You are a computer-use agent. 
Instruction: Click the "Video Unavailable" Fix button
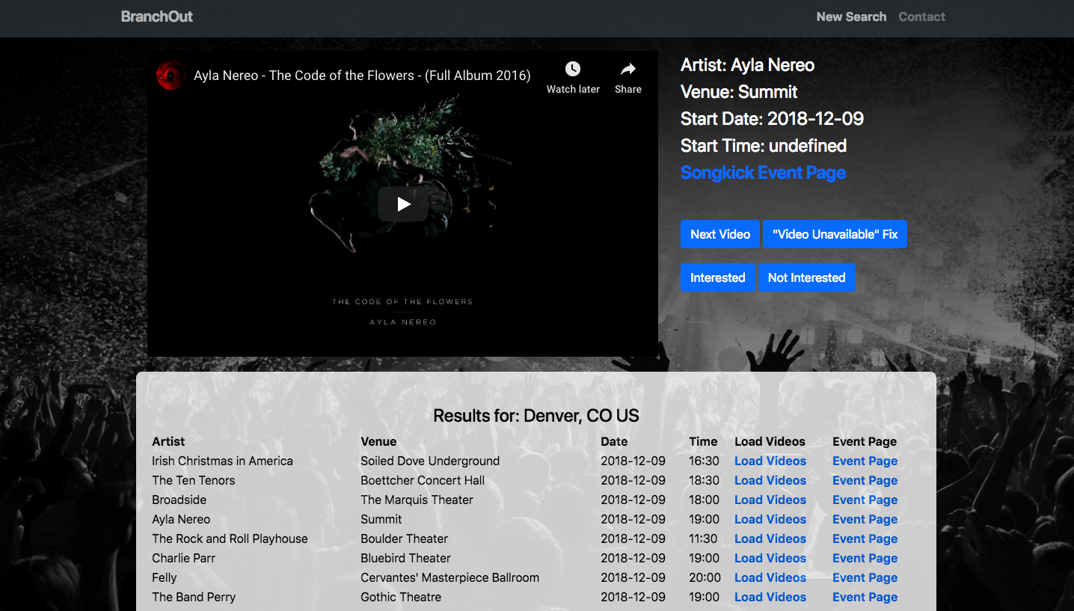click(835, 234)
